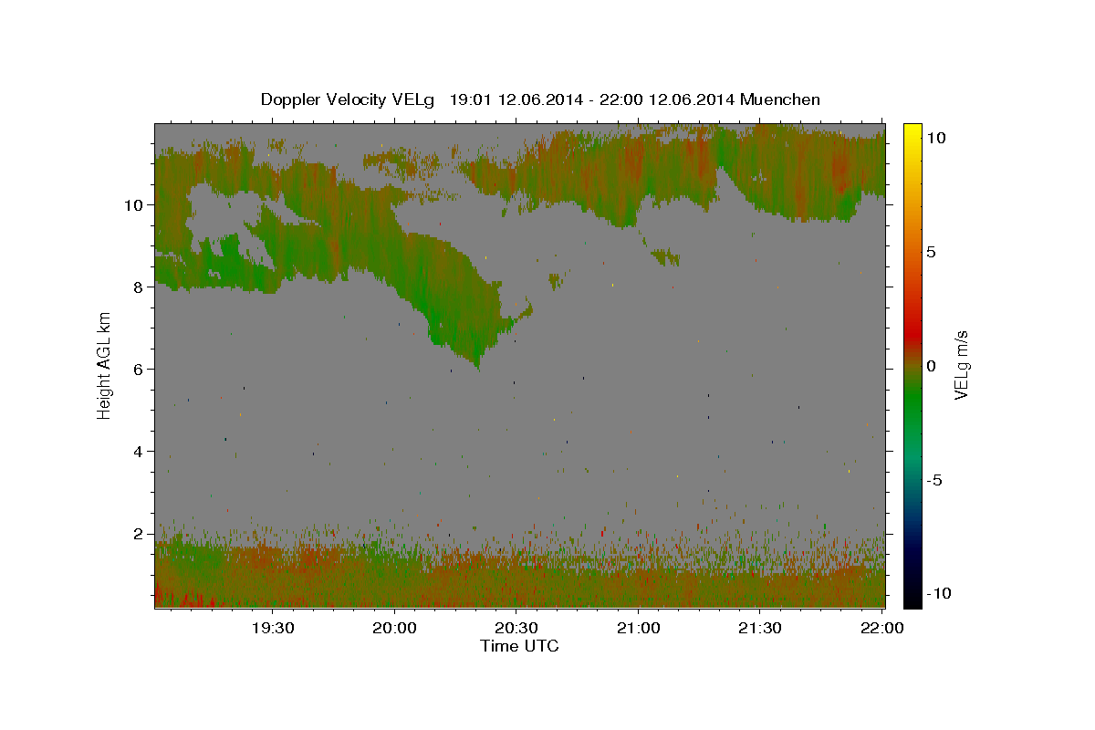Click the colorbar value label -5

(933, 480)
